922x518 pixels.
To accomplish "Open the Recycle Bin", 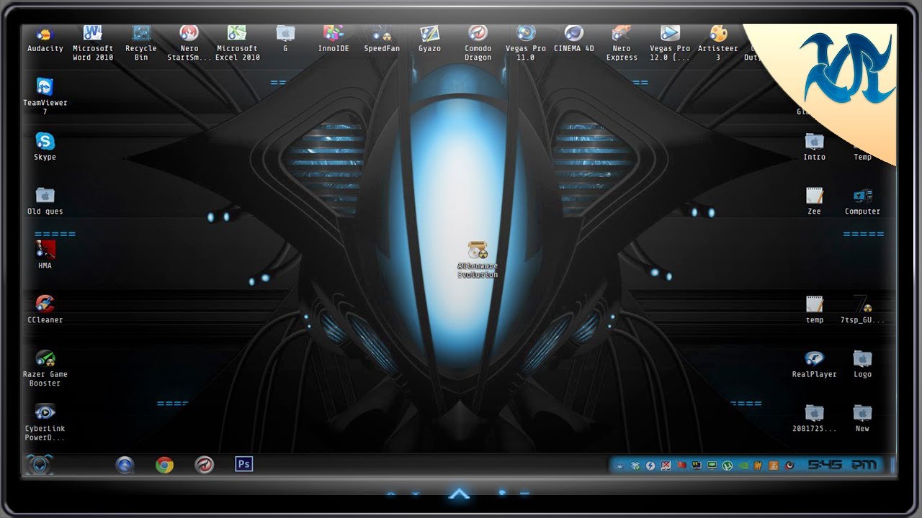I will click(141, 42).
